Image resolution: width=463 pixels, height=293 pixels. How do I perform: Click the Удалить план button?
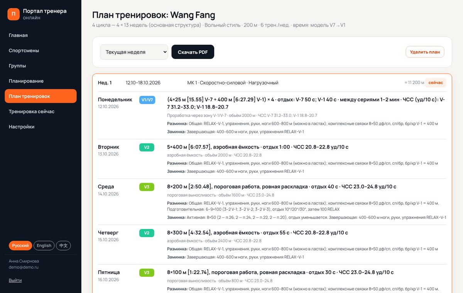[x=425, y=52]
